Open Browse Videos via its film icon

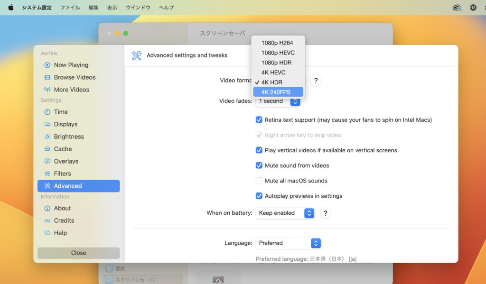48,77
